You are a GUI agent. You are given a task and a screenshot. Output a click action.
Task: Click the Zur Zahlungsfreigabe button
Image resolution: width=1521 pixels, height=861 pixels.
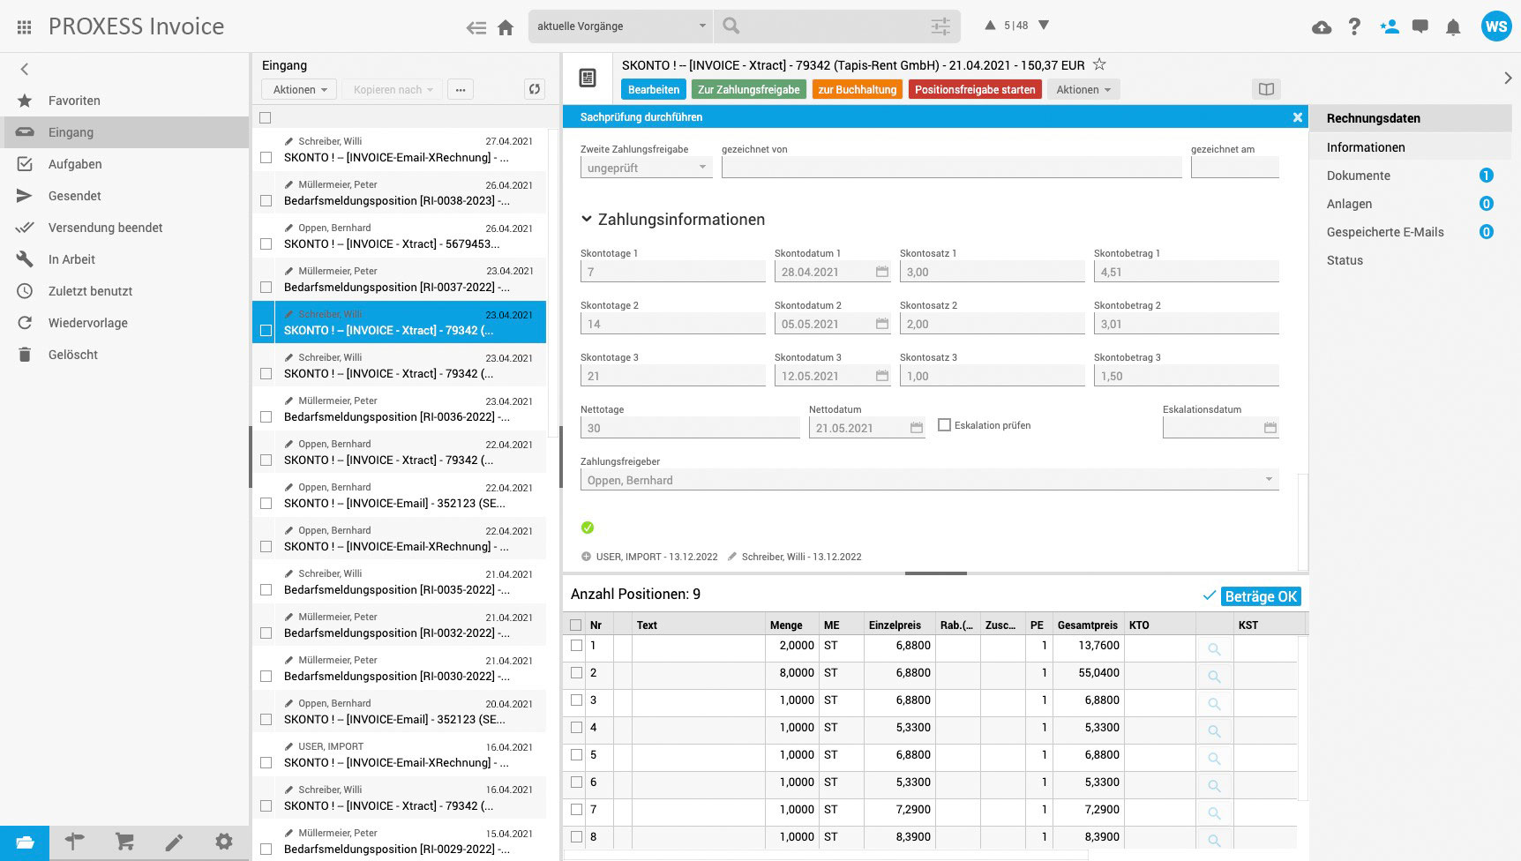[748, 89]
